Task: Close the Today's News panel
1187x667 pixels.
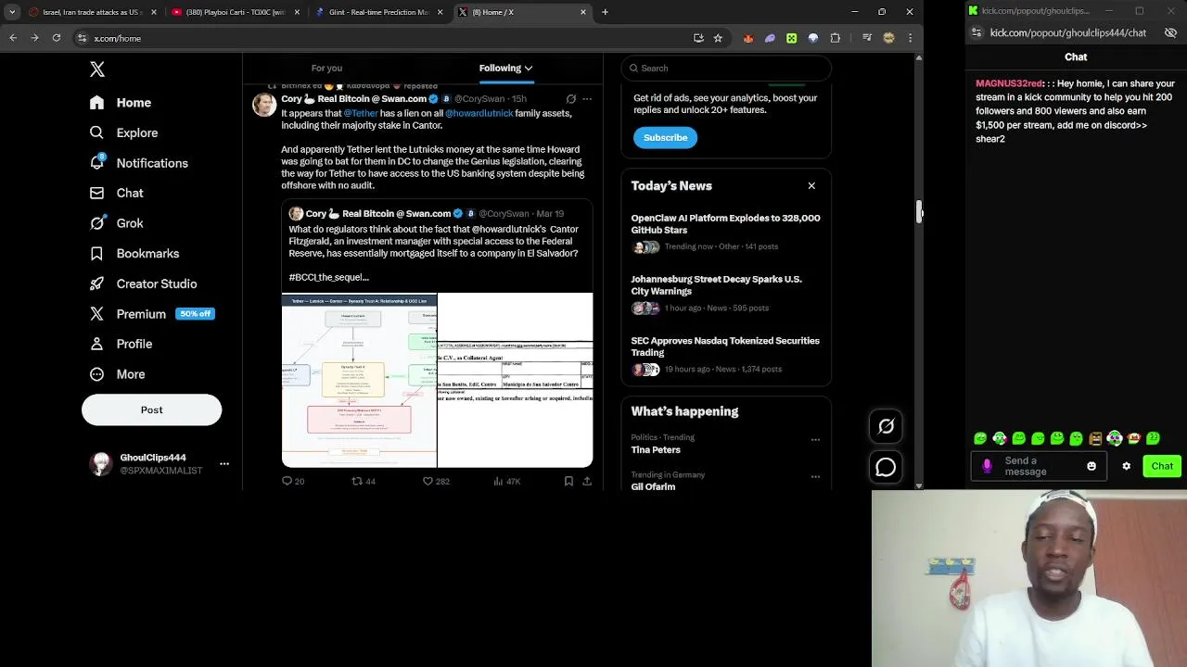Action: pos(811,186)
